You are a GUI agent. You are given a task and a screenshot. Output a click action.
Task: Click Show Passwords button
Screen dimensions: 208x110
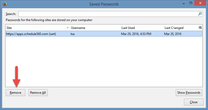(x=189, y=93)
